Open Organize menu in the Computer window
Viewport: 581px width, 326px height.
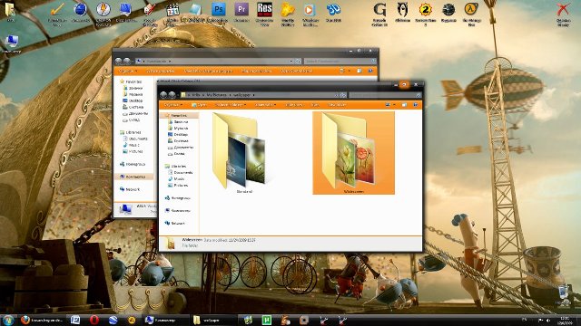coord(128,71)
